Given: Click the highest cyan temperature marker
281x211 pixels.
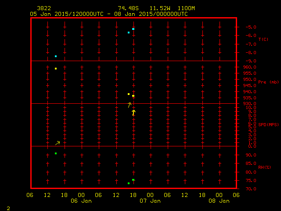Looking at the screenshot, I should 133,29.
